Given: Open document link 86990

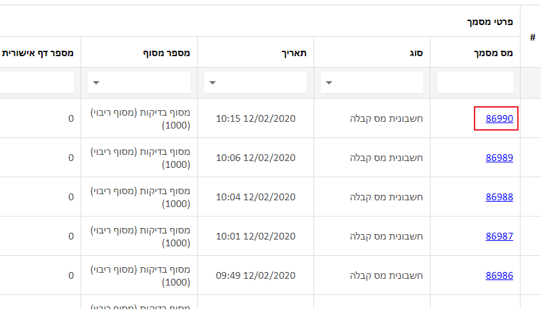Looking at the screenshot, I should pos(499,118).
